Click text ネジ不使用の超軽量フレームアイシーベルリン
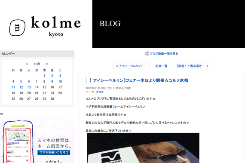Viewport: 245px width, 163px height. pos(115,107)
